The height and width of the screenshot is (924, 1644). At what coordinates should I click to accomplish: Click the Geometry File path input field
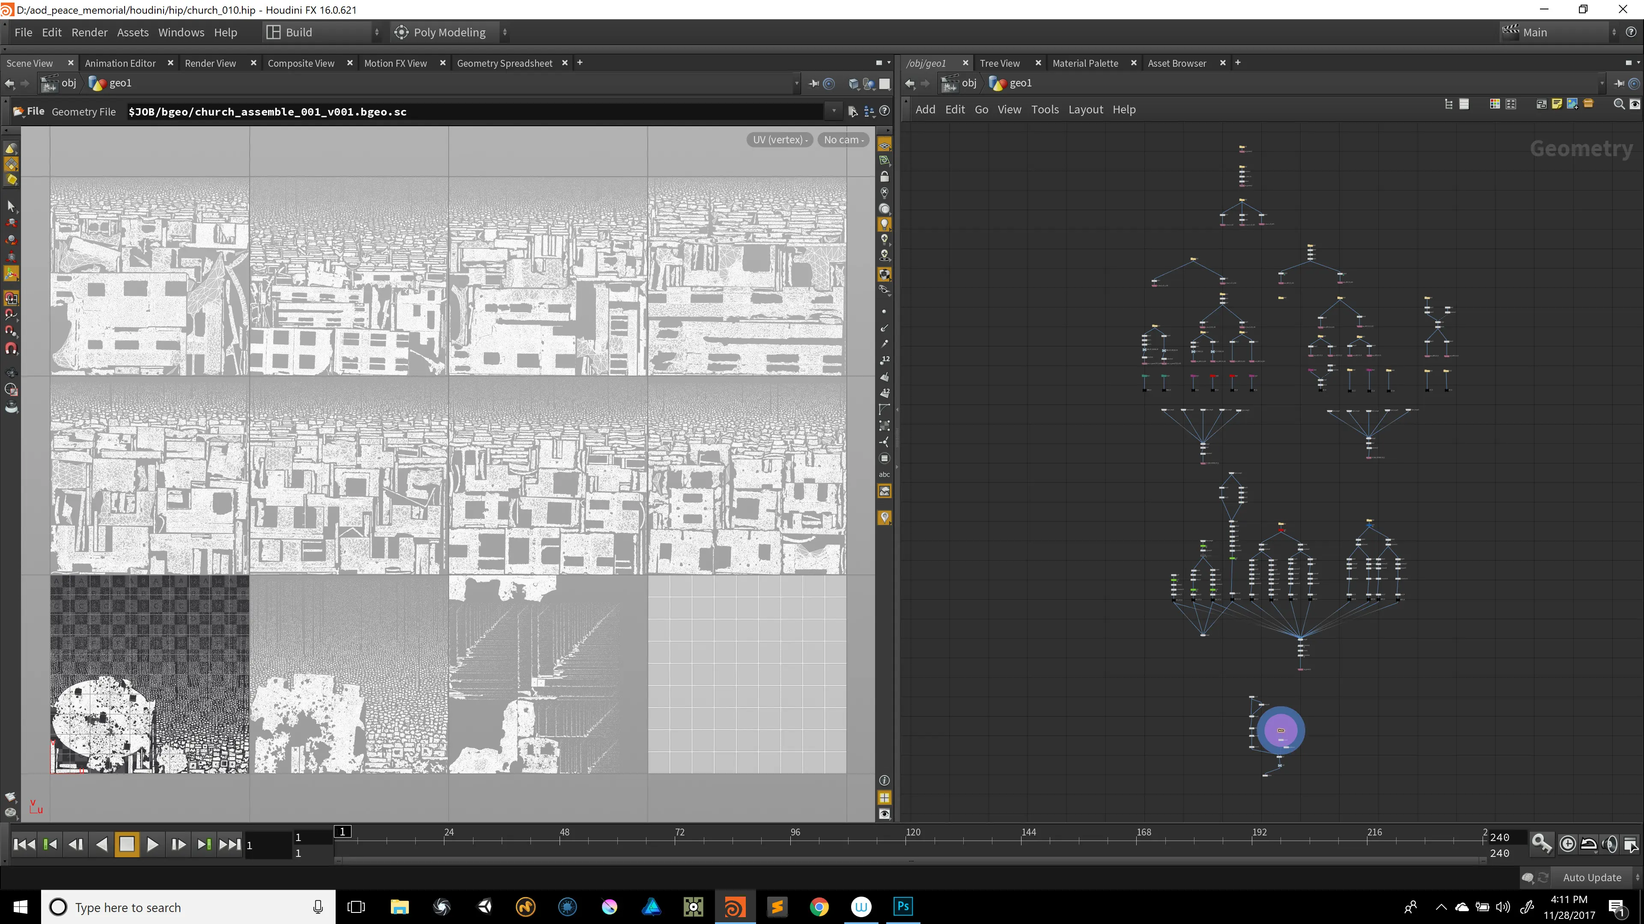tap(474, 112)
